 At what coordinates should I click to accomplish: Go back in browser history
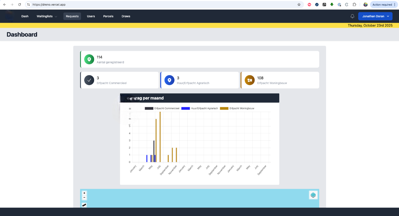click(x=4, y=5)
